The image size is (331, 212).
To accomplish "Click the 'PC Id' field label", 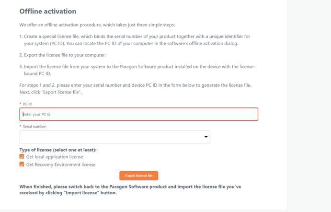I will (x=27, y=104).
